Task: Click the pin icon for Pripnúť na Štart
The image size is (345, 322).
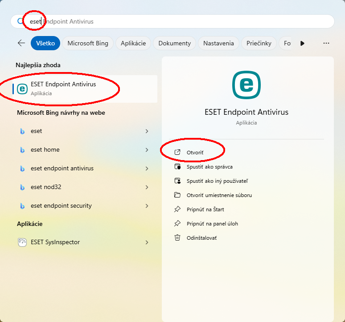Action: (x=177, y=209)
